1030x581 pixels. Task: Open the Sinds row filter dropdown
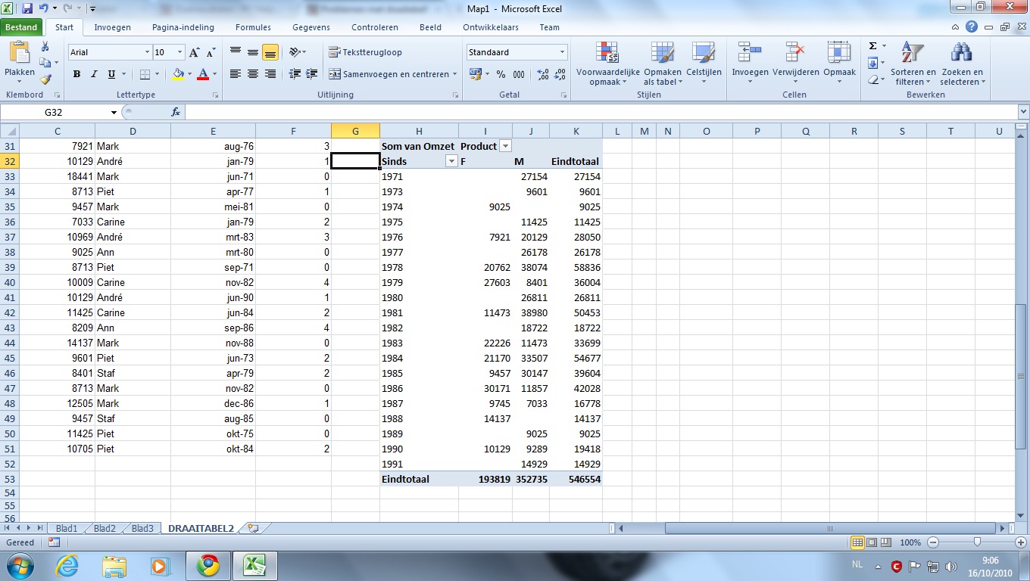pos(451,161)
